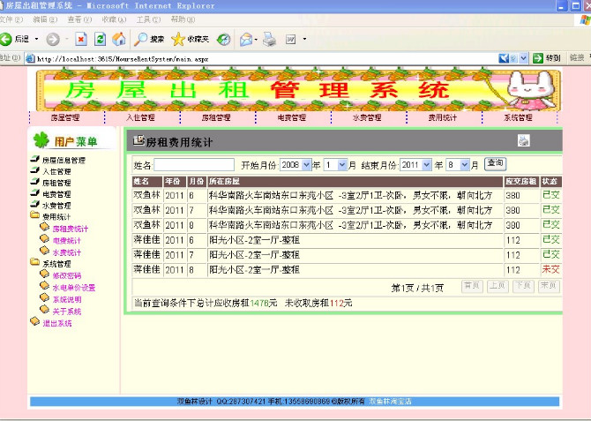Screen dimensions: 591x421
Task: Click the book icon beside 退出系统
Action: point(34,321)
